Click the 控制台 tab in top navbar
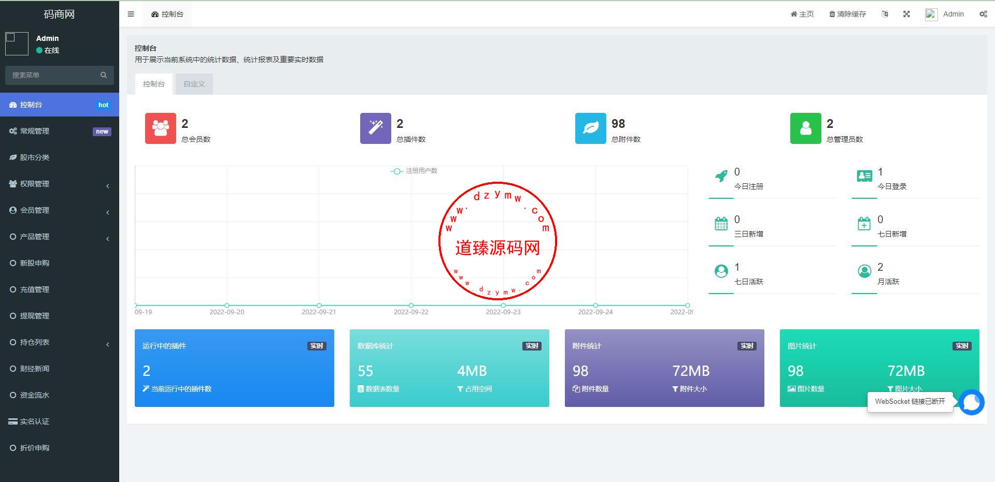This screenshot has width=995, height=482. (167, 14)
